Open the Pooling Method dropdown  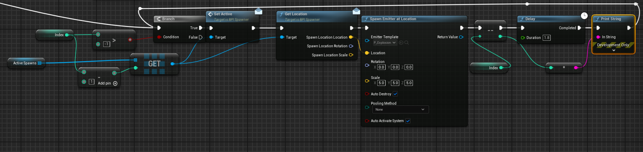click(400, 110)
